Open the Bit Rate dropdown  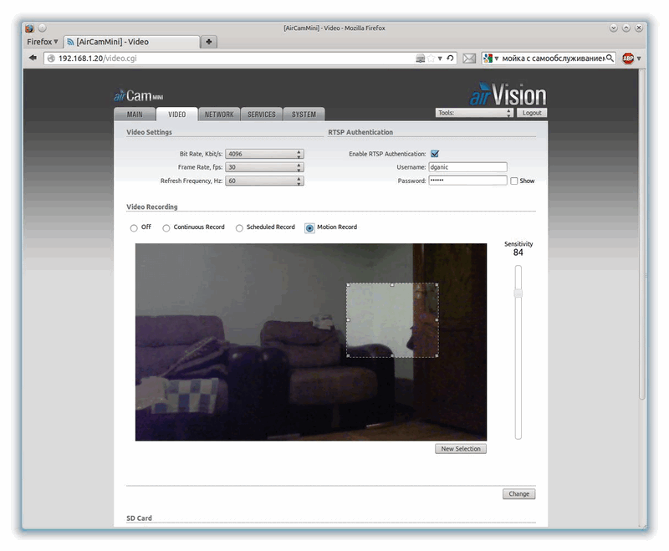pos(264,154)
